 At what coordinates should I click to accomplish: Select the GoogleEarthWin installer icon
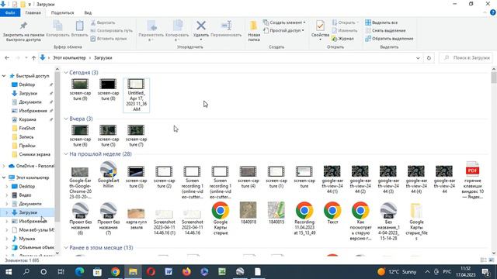[109, 174]
